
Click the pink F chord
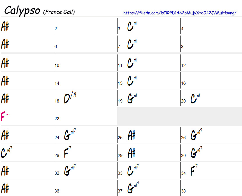pos(5,116)
